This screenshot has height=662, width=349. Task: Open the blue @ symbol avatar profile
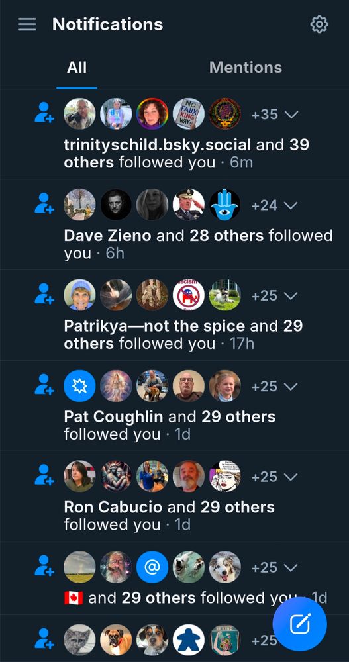[x=152, y=567]
